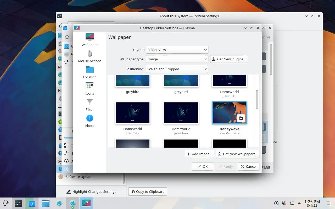Open the Layout dropdown
Image resolution: width=335 pixels, height=209 pixels.
[x=177, y=50]
